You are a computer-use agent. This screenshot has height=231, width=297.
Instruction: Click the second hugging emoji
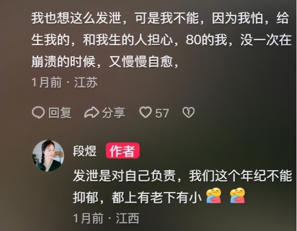tap(238, 195)
